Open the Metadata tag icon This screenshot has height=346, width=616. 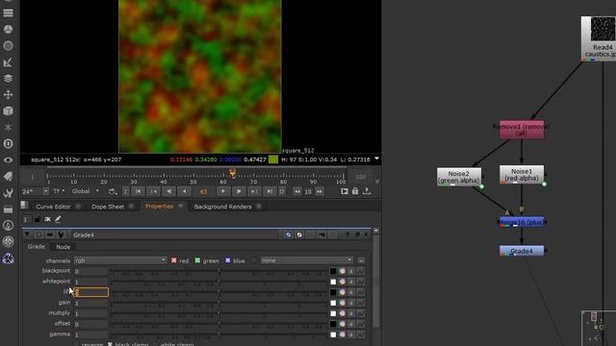click(x=8, y=177)
